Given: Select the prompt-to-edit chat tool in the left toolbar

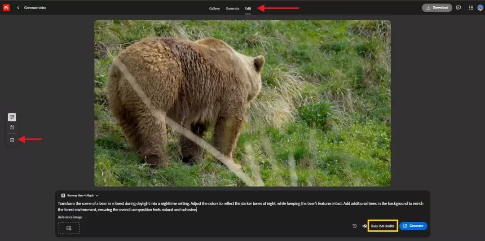Looking at the screenshot, I should [12, 117].
